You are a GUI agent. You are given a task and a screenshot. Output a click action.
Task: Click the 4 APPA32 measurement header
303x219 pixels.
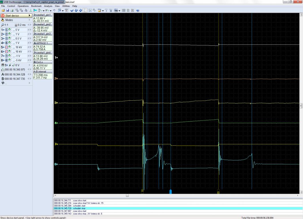coord(43,43)
